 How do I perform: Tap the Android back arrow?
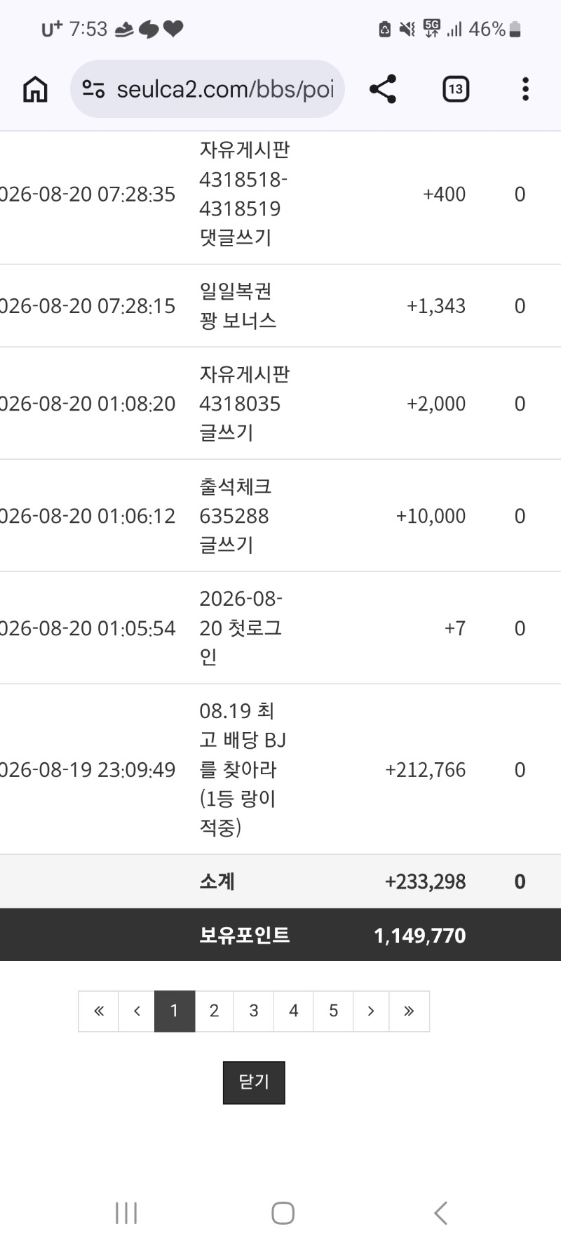coord(440,1213)
